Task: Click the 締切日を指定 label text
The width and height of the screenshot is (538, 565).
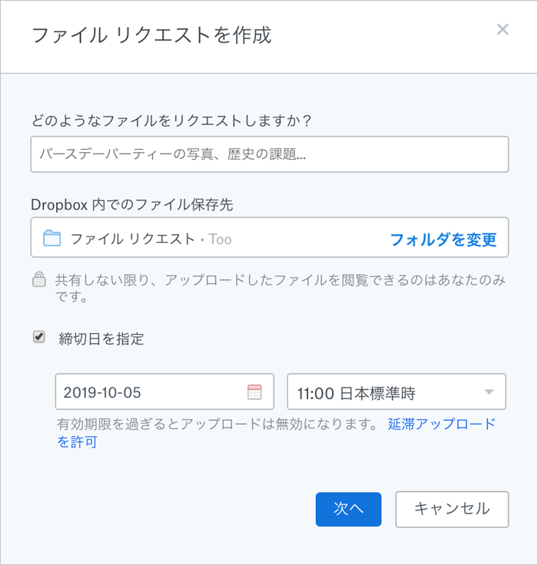Action: click(x=101, y=338)
